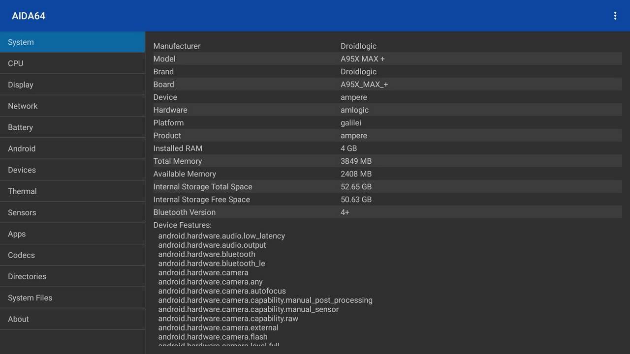Image resolution: width=630 pixels, height=354 pixels.
Task: Select the Board value A95X_MAX_+
Action: point(364,85)
